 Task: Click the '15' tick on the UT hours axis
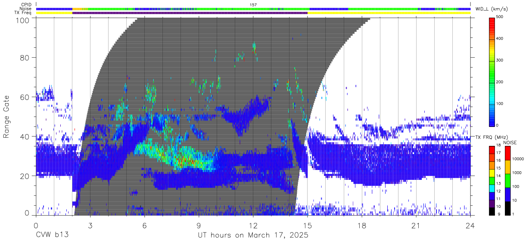point(308,226)
